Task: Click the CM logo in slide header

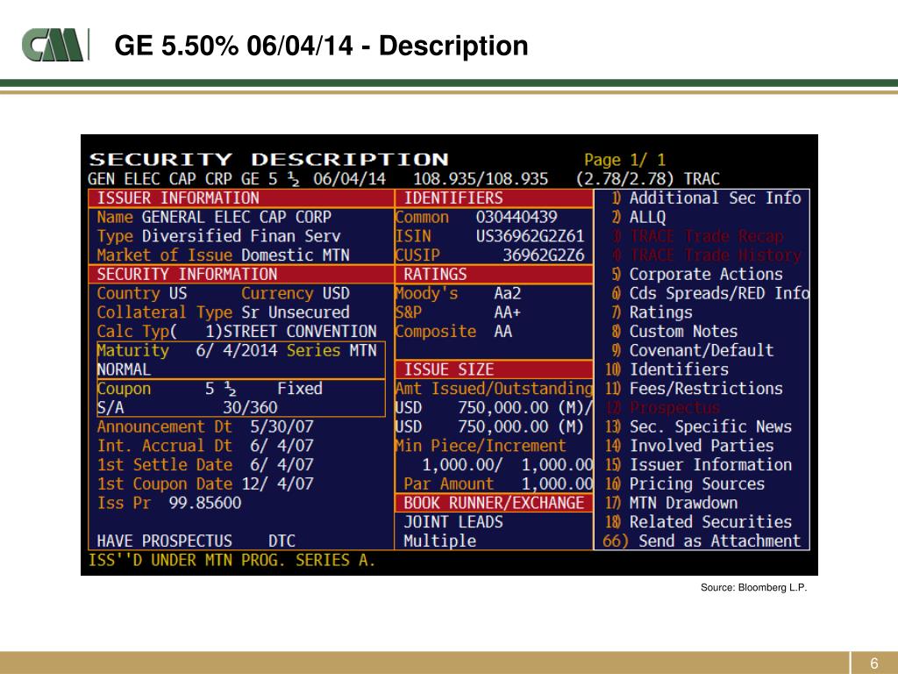Action: pyautogui.click(x=55, y=45)
